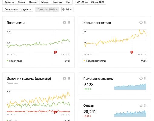Viewport: 154px width, 121px height.
Task: Click the green Посетители legend dot
Action: tap(8, 60)
